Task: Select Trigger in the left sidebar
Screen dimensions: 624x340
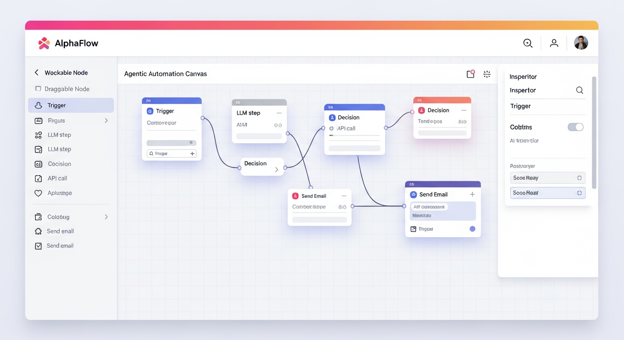Action: [x=71, y=105]
